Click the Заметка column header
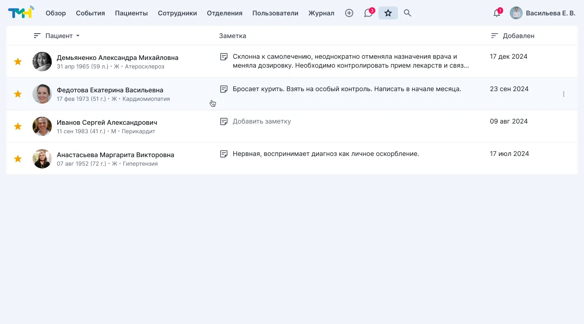 pos(232,36)
